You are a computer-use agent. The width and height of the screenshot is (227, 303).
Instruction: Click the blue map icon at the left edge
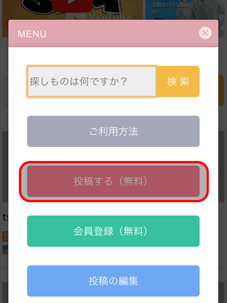pos(5,249)
